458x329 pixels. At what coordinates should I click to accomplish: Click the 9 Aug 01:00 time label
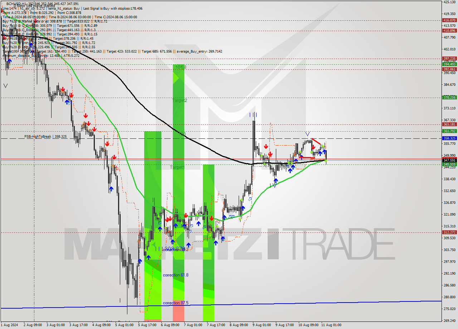click(x=262, y=325)
